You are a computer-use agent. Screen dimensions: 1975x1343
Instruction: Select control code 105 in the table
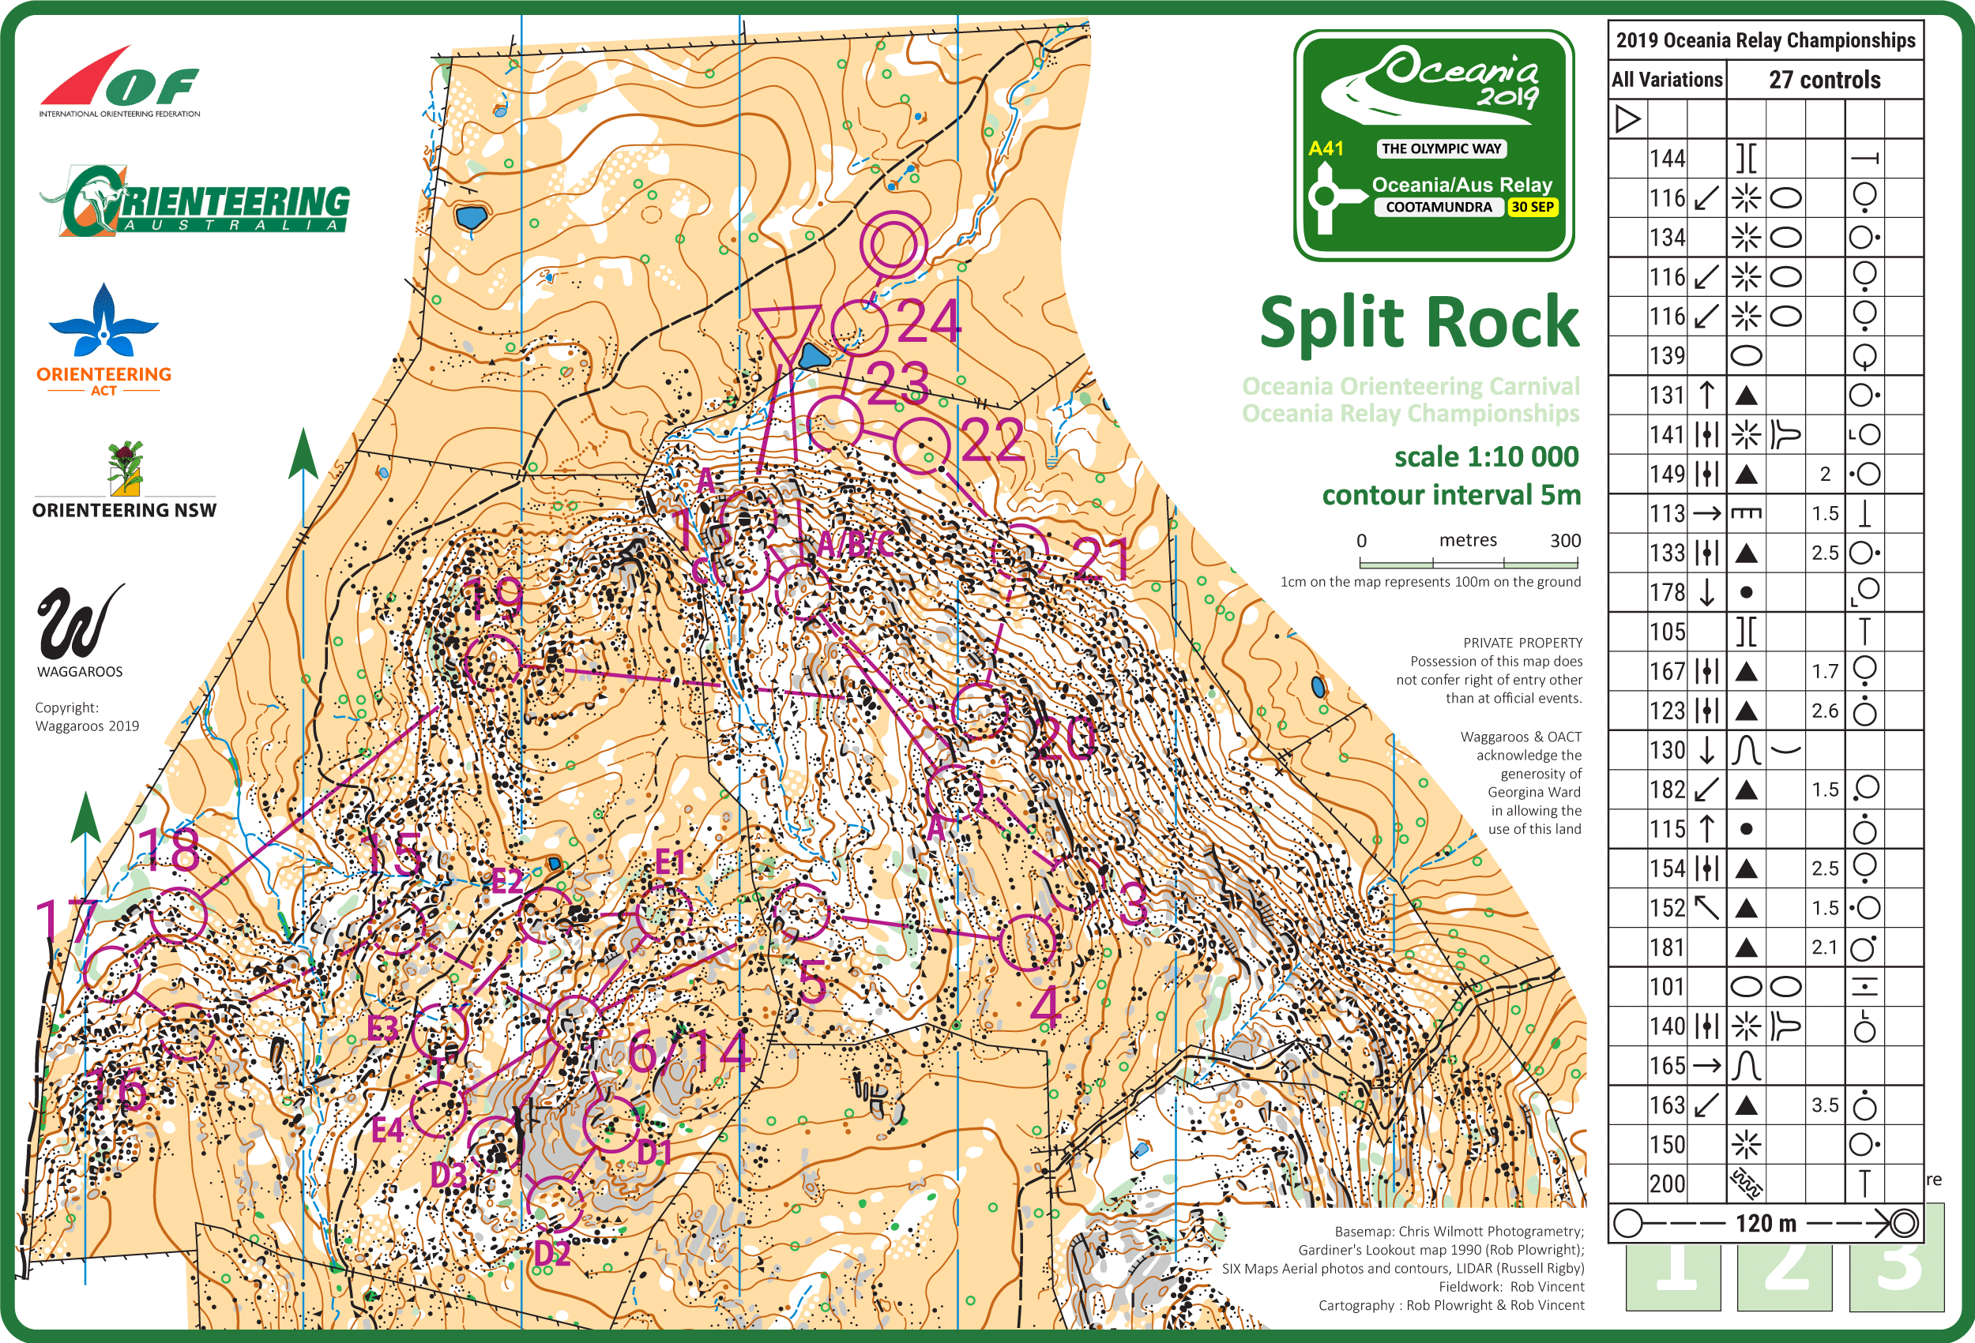1667,631
